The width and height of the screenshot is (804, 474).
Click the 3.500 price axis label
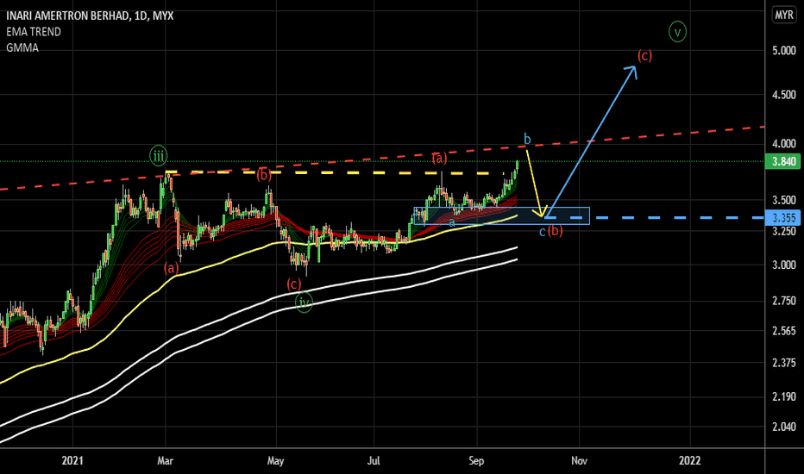pos(784,200)
